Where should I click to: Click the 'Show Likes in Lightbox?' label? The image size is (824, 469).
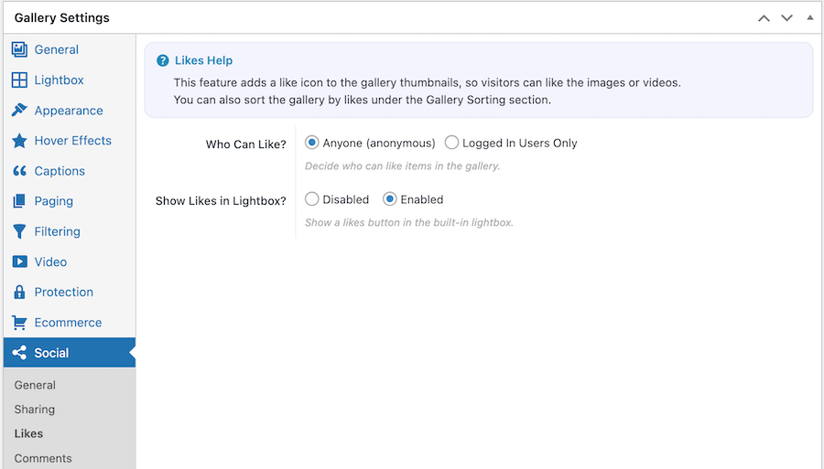point(221,201)
